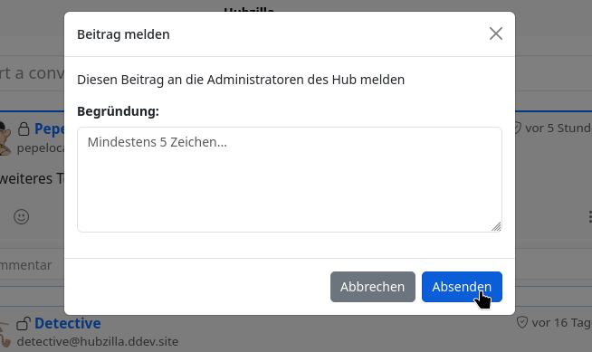Click the shield icon next to vor 5 Stund
Viewport: 592px width, 352px height.
(x=517, y=128)
